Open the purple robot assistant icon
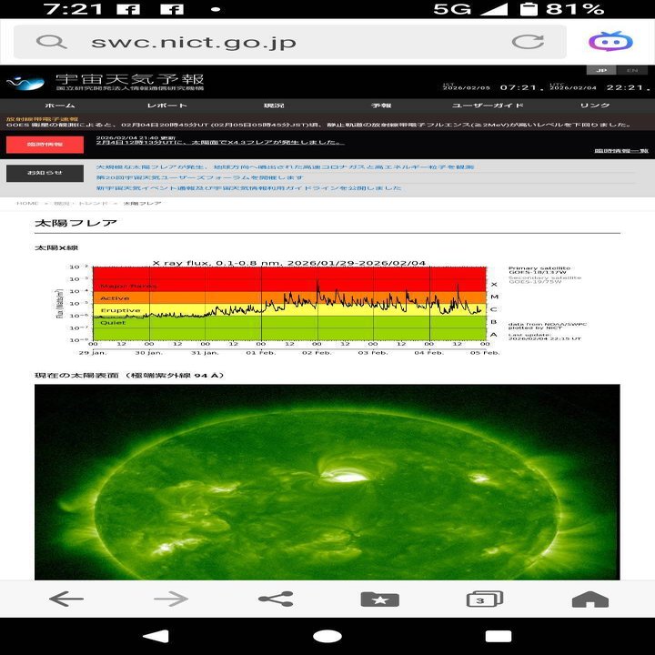 pyautogui.click(x=610, y=41)
